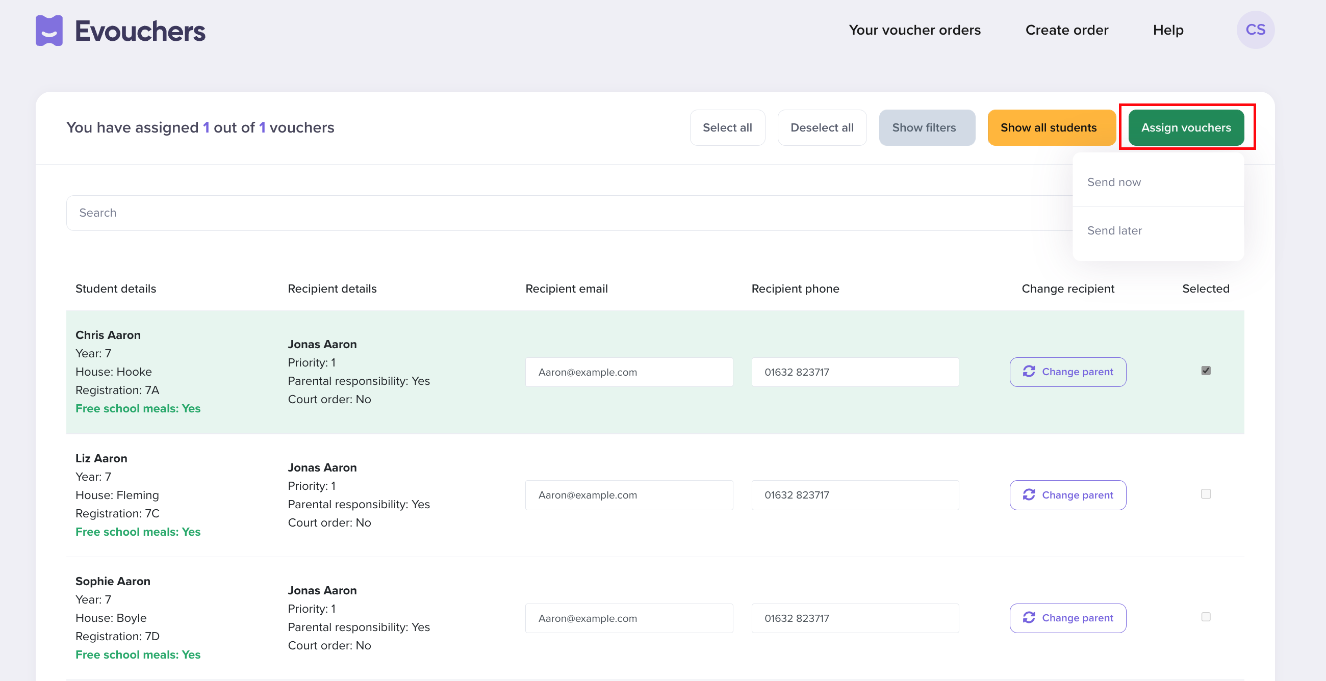Click the student name Sophie Aaron

pos(113,581)
